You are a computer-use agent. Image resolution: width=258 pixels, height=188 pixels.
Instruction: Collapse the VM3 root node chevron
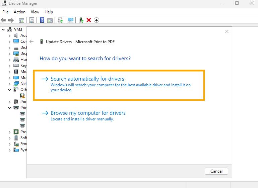pos(3,29)
